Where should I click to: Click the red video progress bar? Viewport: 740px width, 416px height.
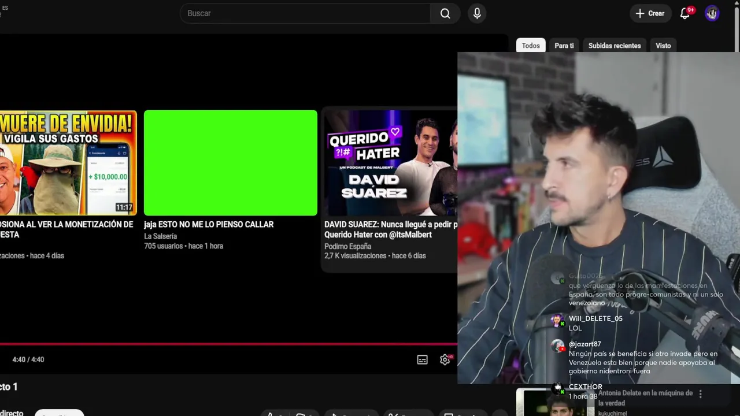(228, 344)
